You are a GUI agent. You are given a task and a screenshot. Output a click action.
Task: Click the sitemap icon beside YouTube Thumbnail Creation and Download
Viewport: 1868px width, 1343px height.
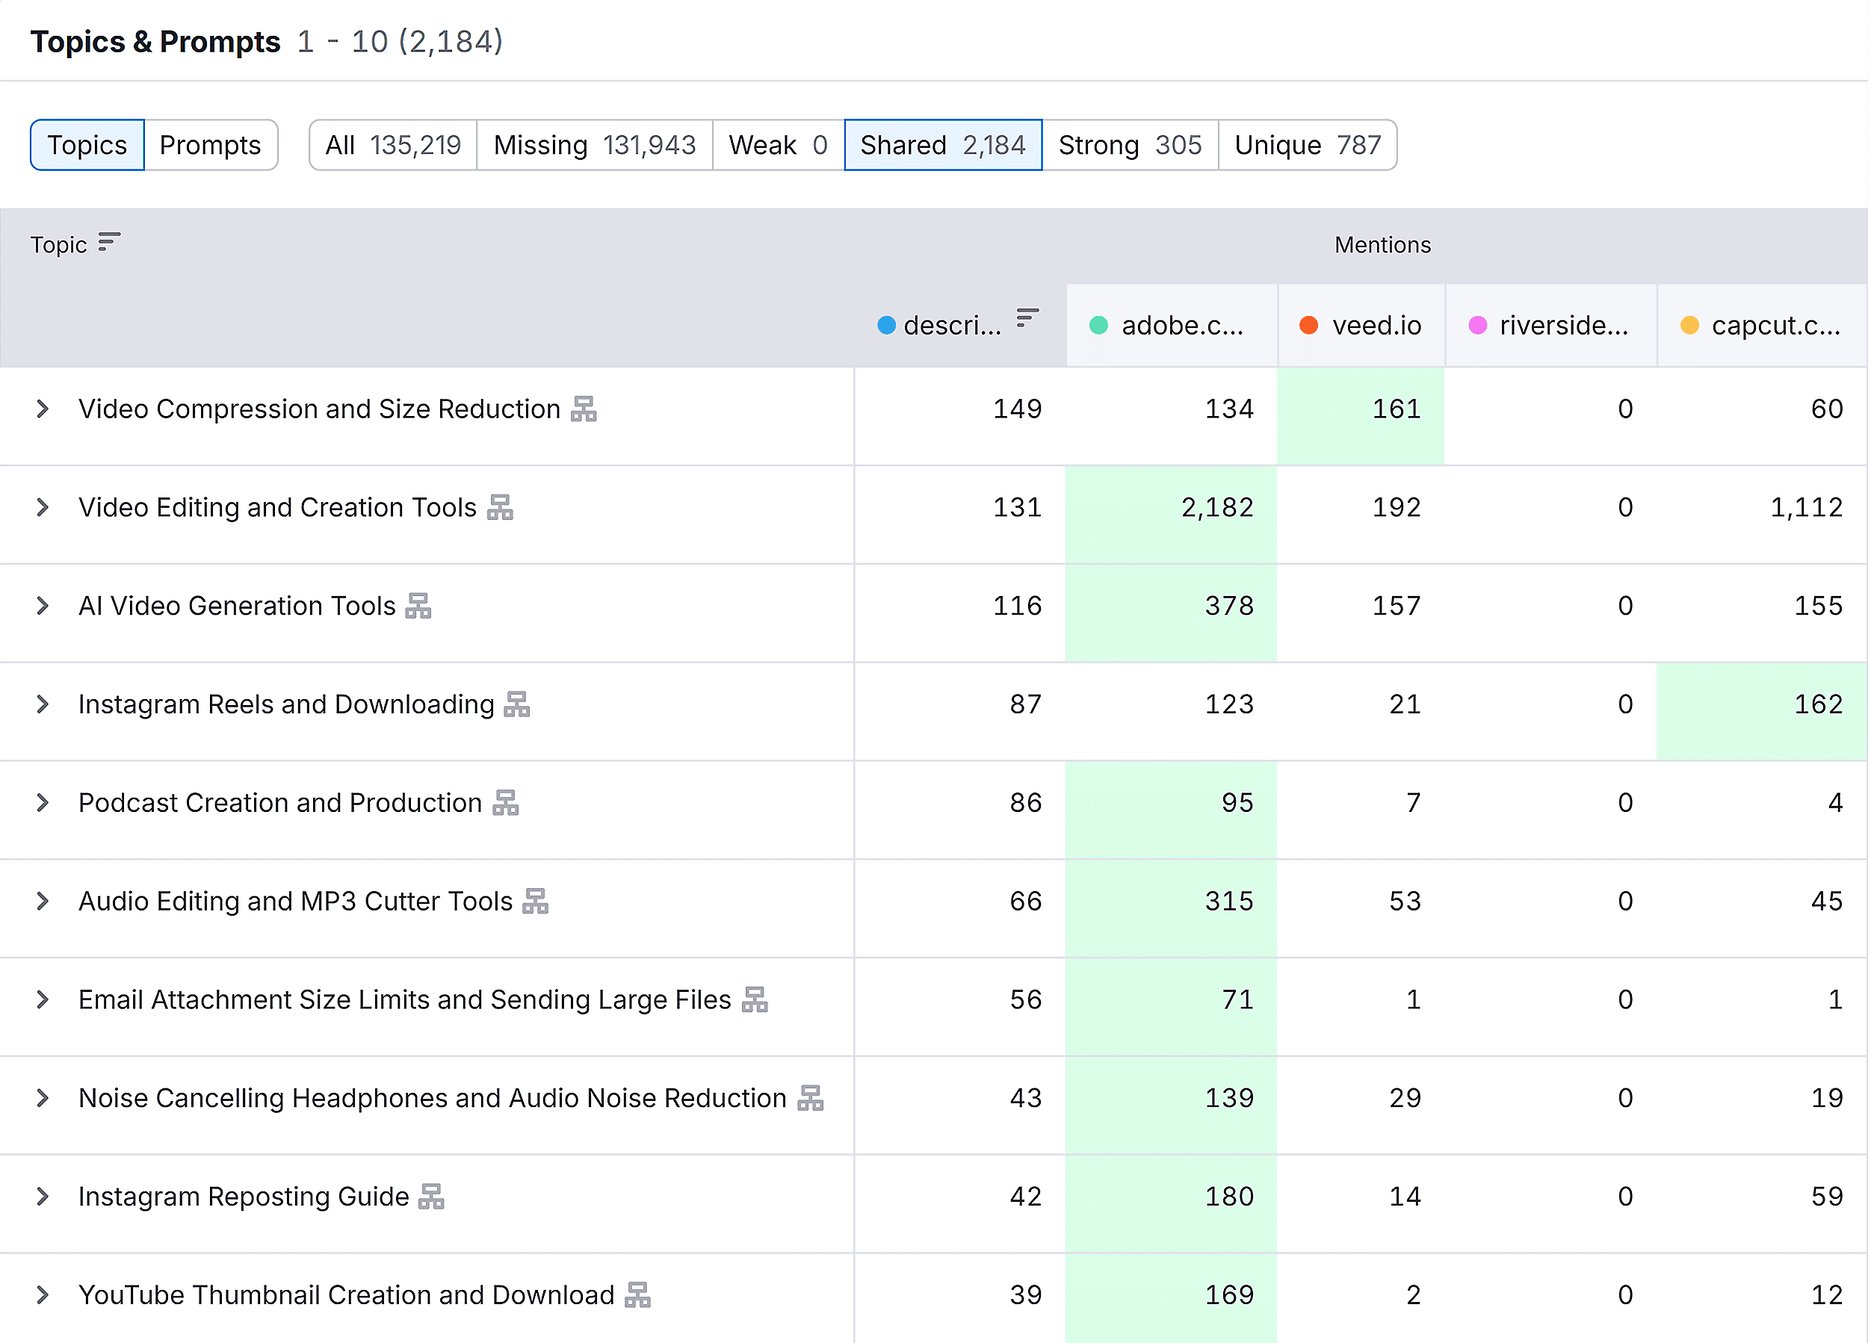[x=636, y=1294]
